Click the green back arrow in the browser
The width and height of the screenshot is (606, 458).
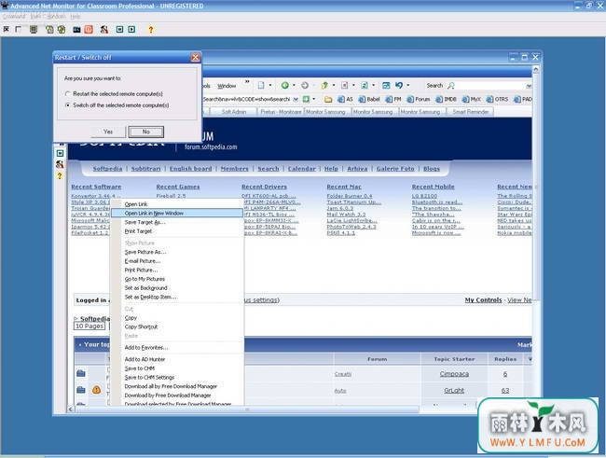[x=285, y=85]
